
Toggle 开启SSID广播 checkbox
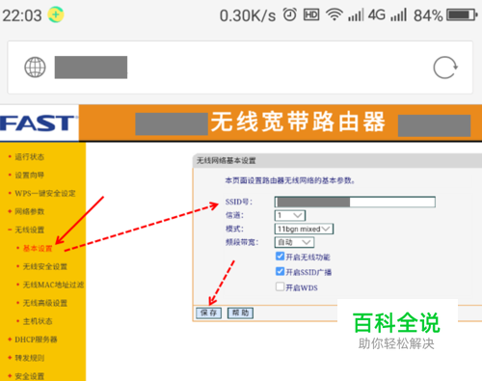280,271
